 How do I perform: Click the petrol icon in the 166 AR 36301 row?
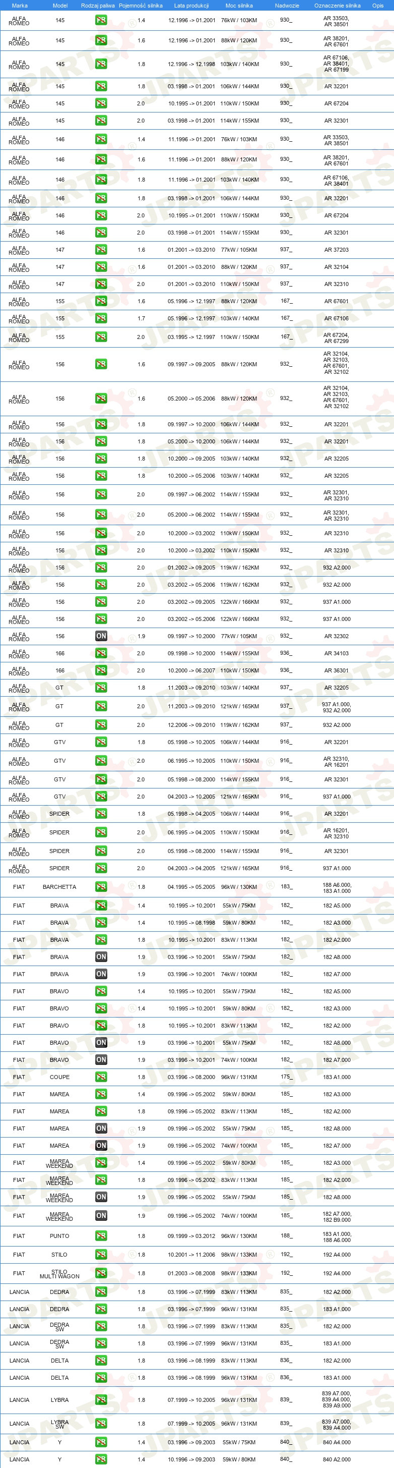tap(101, 670)
